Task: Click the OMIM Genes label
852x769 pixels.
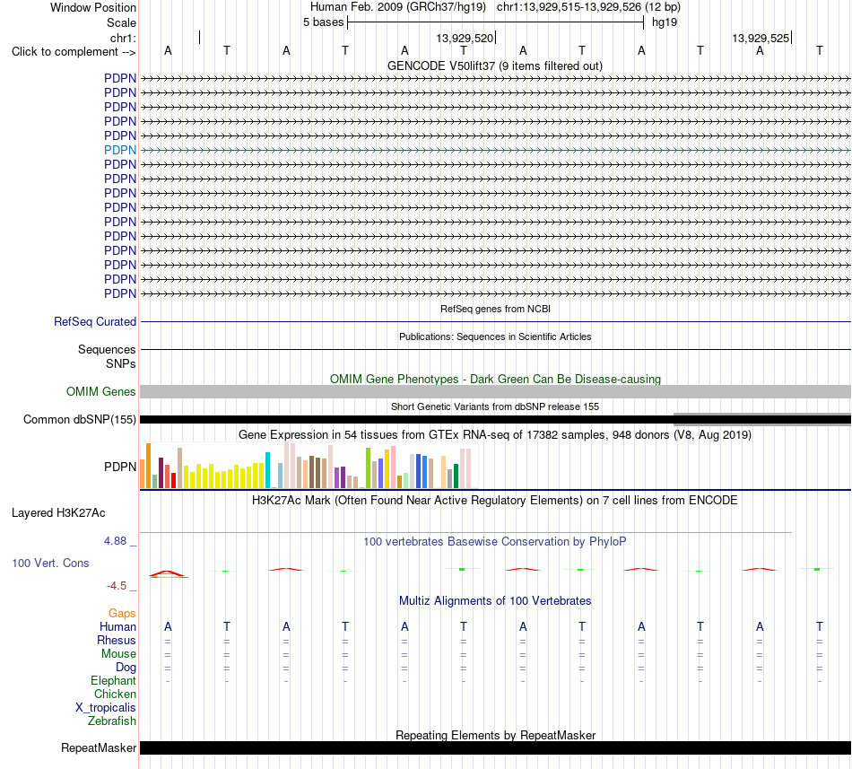Action: (x=100, y=391)
